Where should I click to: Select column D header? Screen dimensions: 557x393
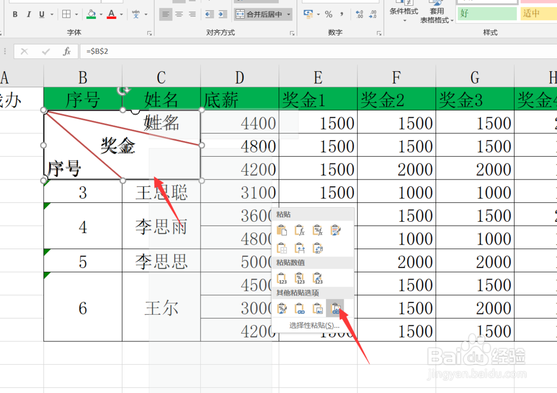coord(240,77)
